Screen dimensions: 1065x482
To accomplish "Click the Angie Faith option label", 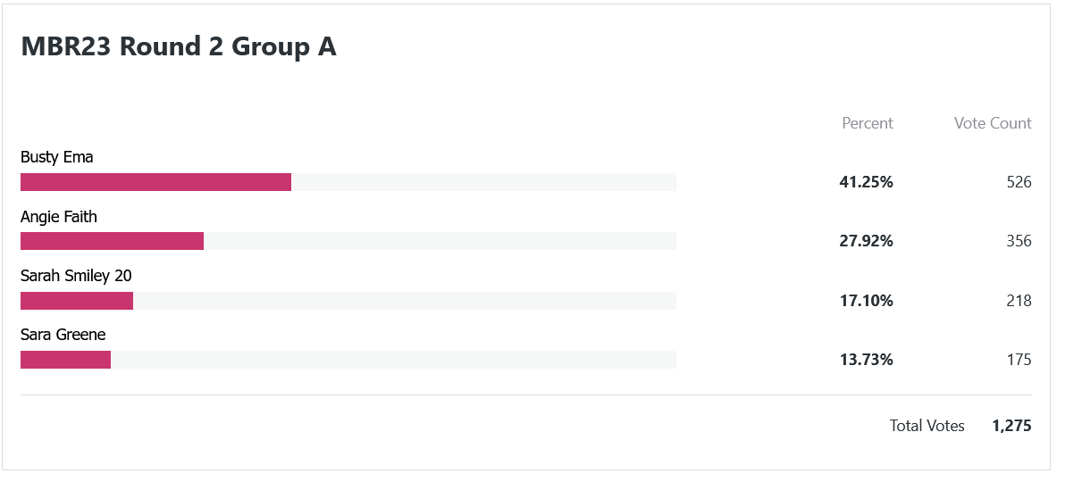I will pos(59,217).
